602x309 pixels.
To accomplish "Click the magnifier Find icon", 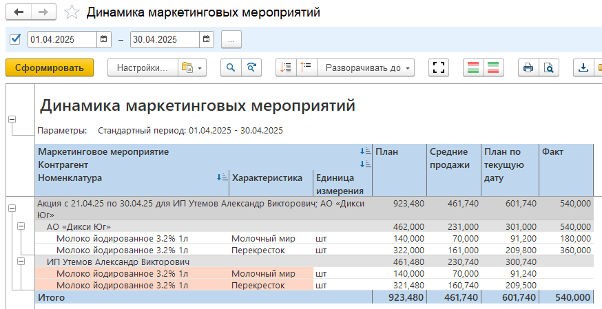I will coord(231,67).
